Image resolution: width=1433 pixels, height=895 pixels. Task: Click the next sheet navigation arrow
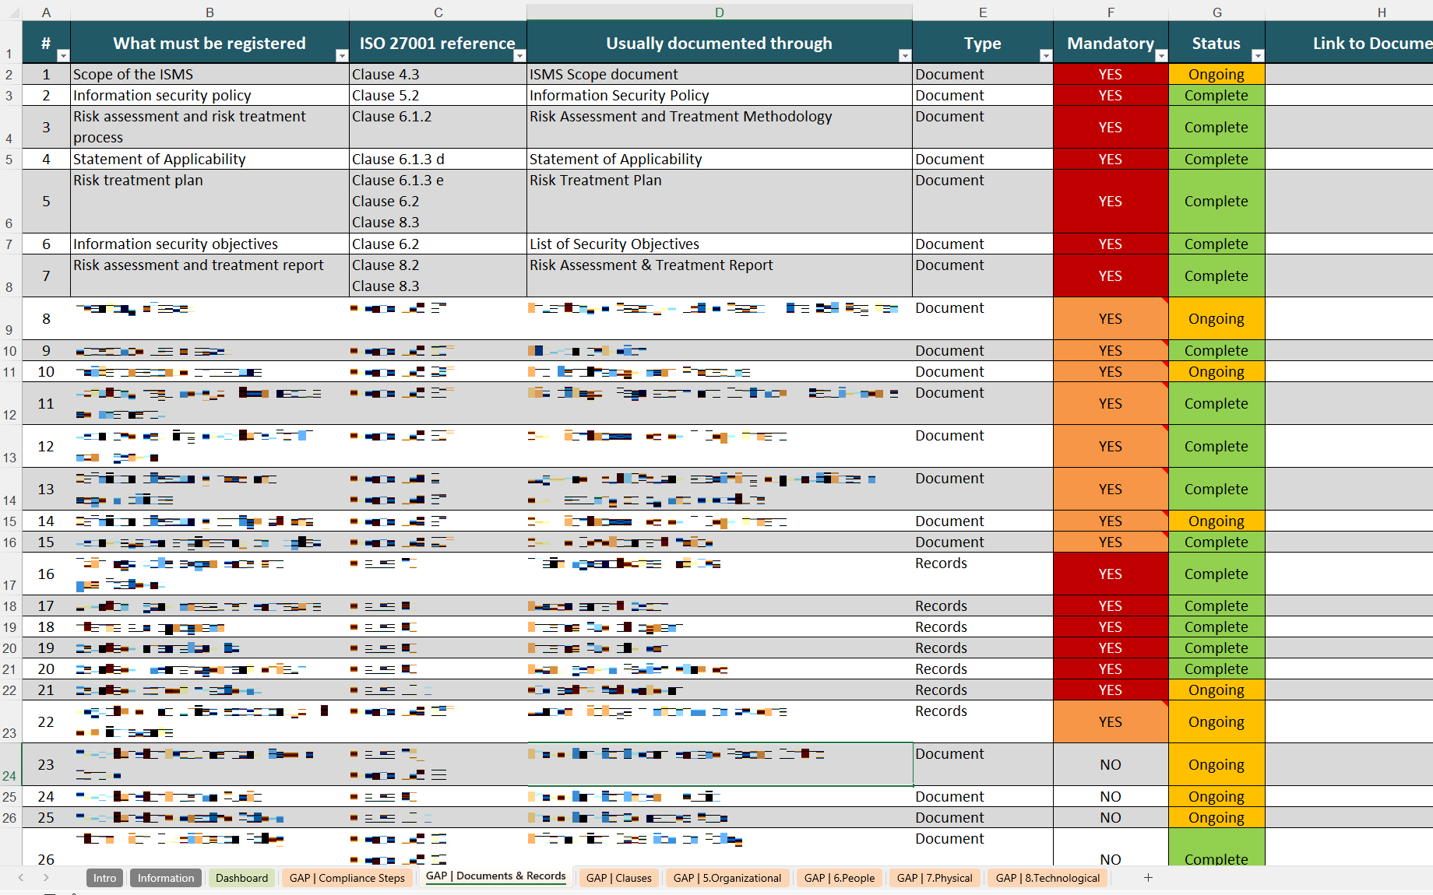[x=45, y=877]
